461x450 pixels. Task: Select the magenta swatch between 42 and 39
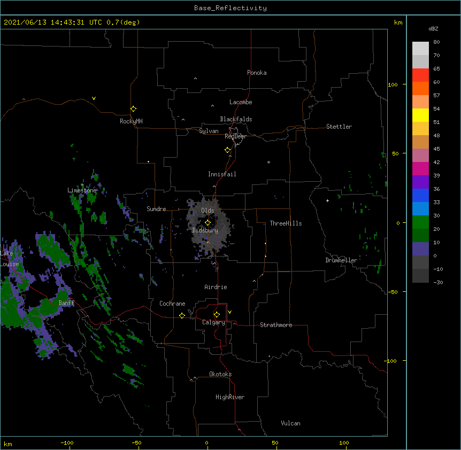tap(420, 168)
